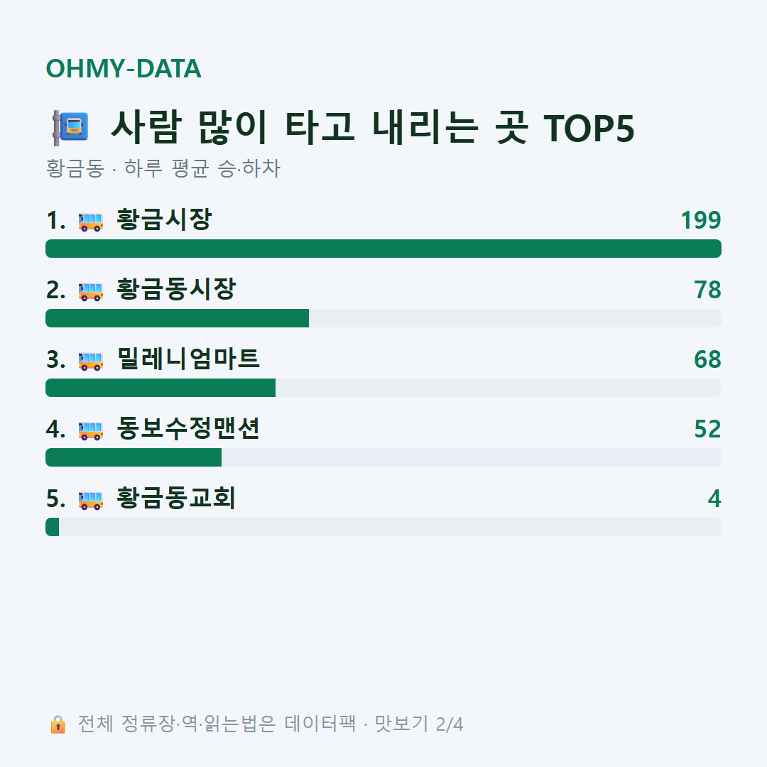This screenshot has height=767, width=767.
Task: Click the 황금동시장 progress bar
Action: click(x=383, y=318)
